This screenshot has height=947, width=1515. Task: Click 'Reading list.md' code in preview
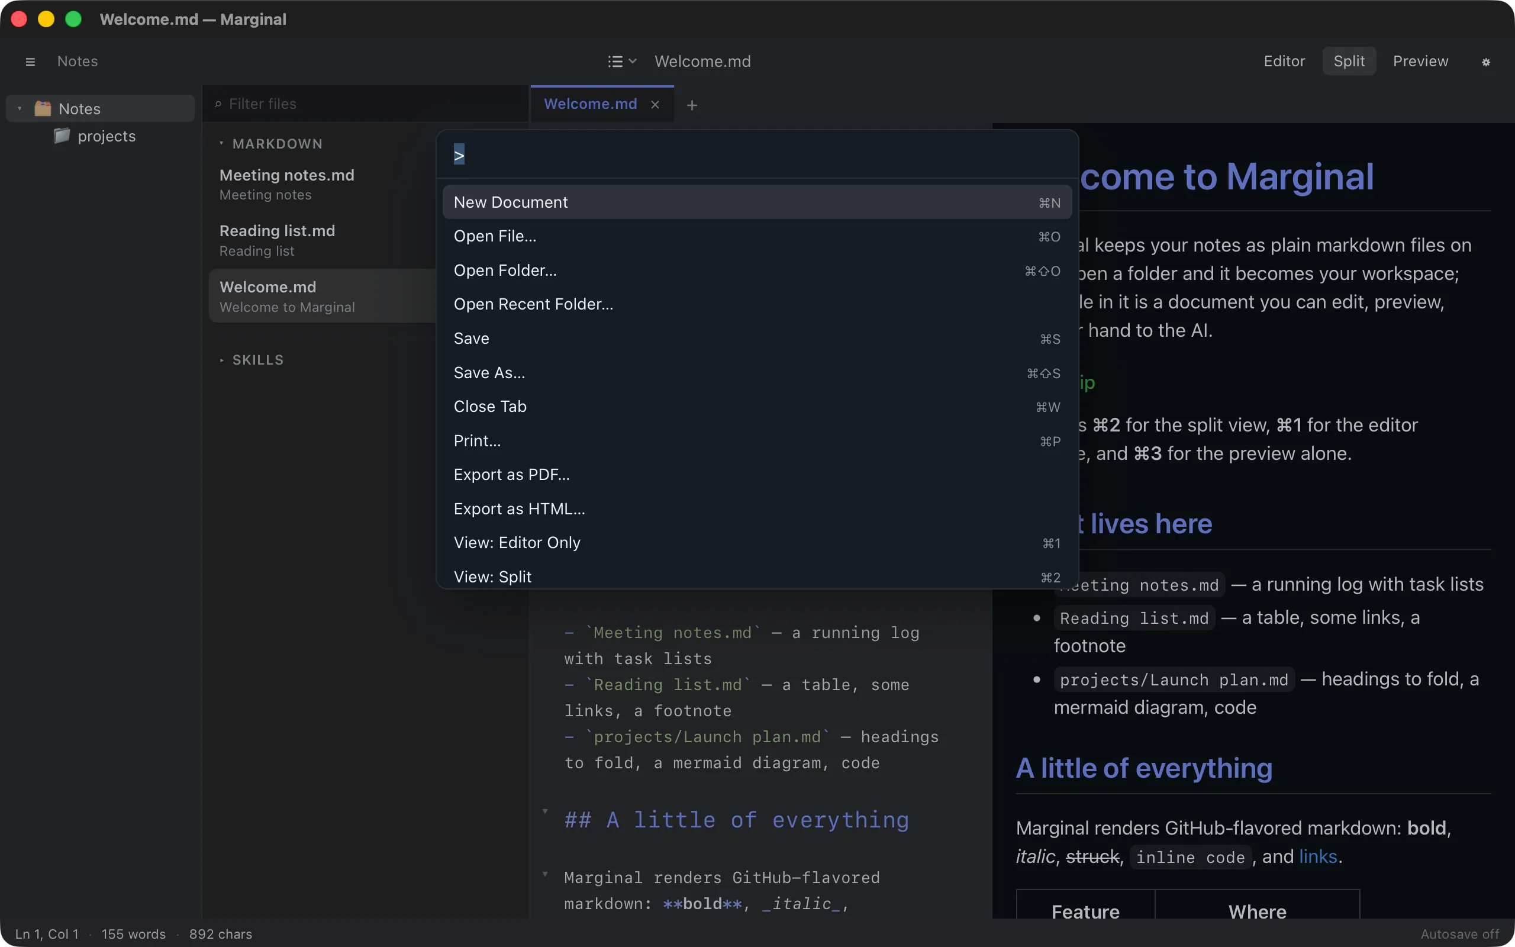[x=1134, y=618]
